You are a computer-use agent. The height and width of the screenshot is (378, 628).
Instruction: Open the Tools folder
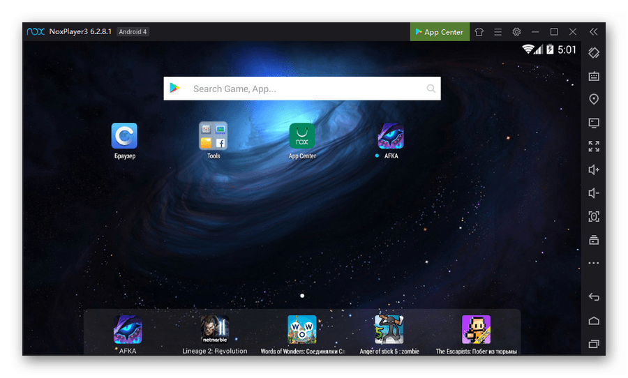[214, 136]
